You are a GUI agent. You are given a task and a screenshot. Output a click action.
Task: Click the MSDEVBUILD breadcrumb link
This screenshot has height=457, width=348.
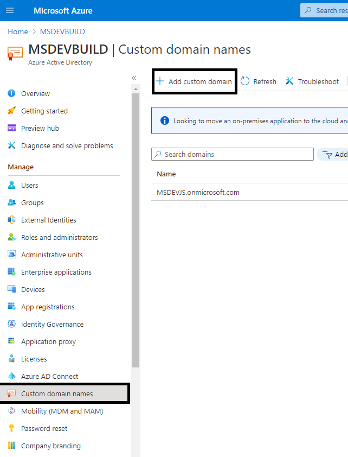tap(62, 31)
